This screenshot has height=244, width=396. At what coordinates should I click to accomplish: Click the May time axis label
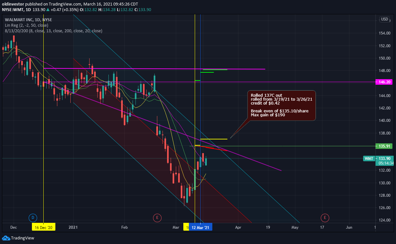295,227
